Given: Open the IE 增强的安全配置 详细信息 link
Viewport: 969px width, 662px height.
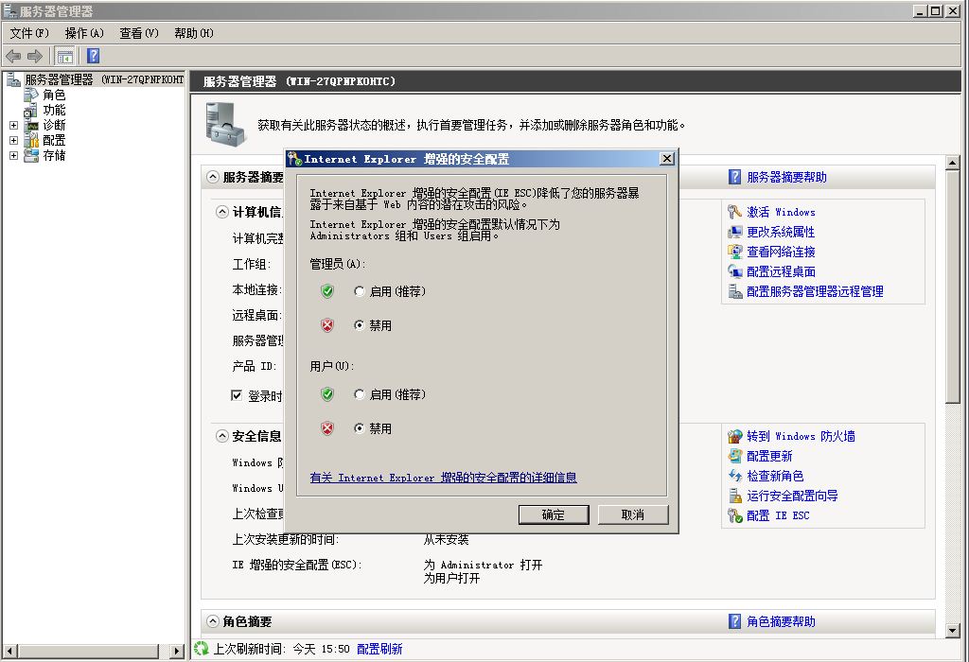Looking at the screenshot, I should [443, 478].
